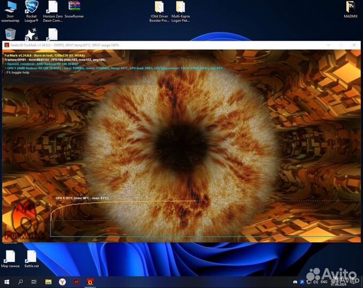This screenshot has width=363, height=288.
Task: Open the Horizon Zero Dawn shortcut
Action: (52, 7)
